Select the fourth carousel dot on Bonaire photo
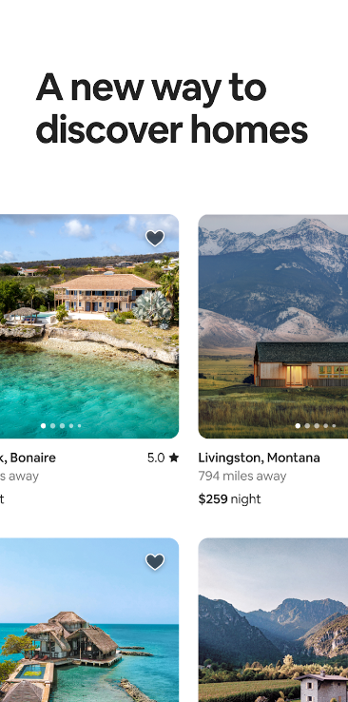This screenshot has height=702, width=348. [x=71, y=426]
